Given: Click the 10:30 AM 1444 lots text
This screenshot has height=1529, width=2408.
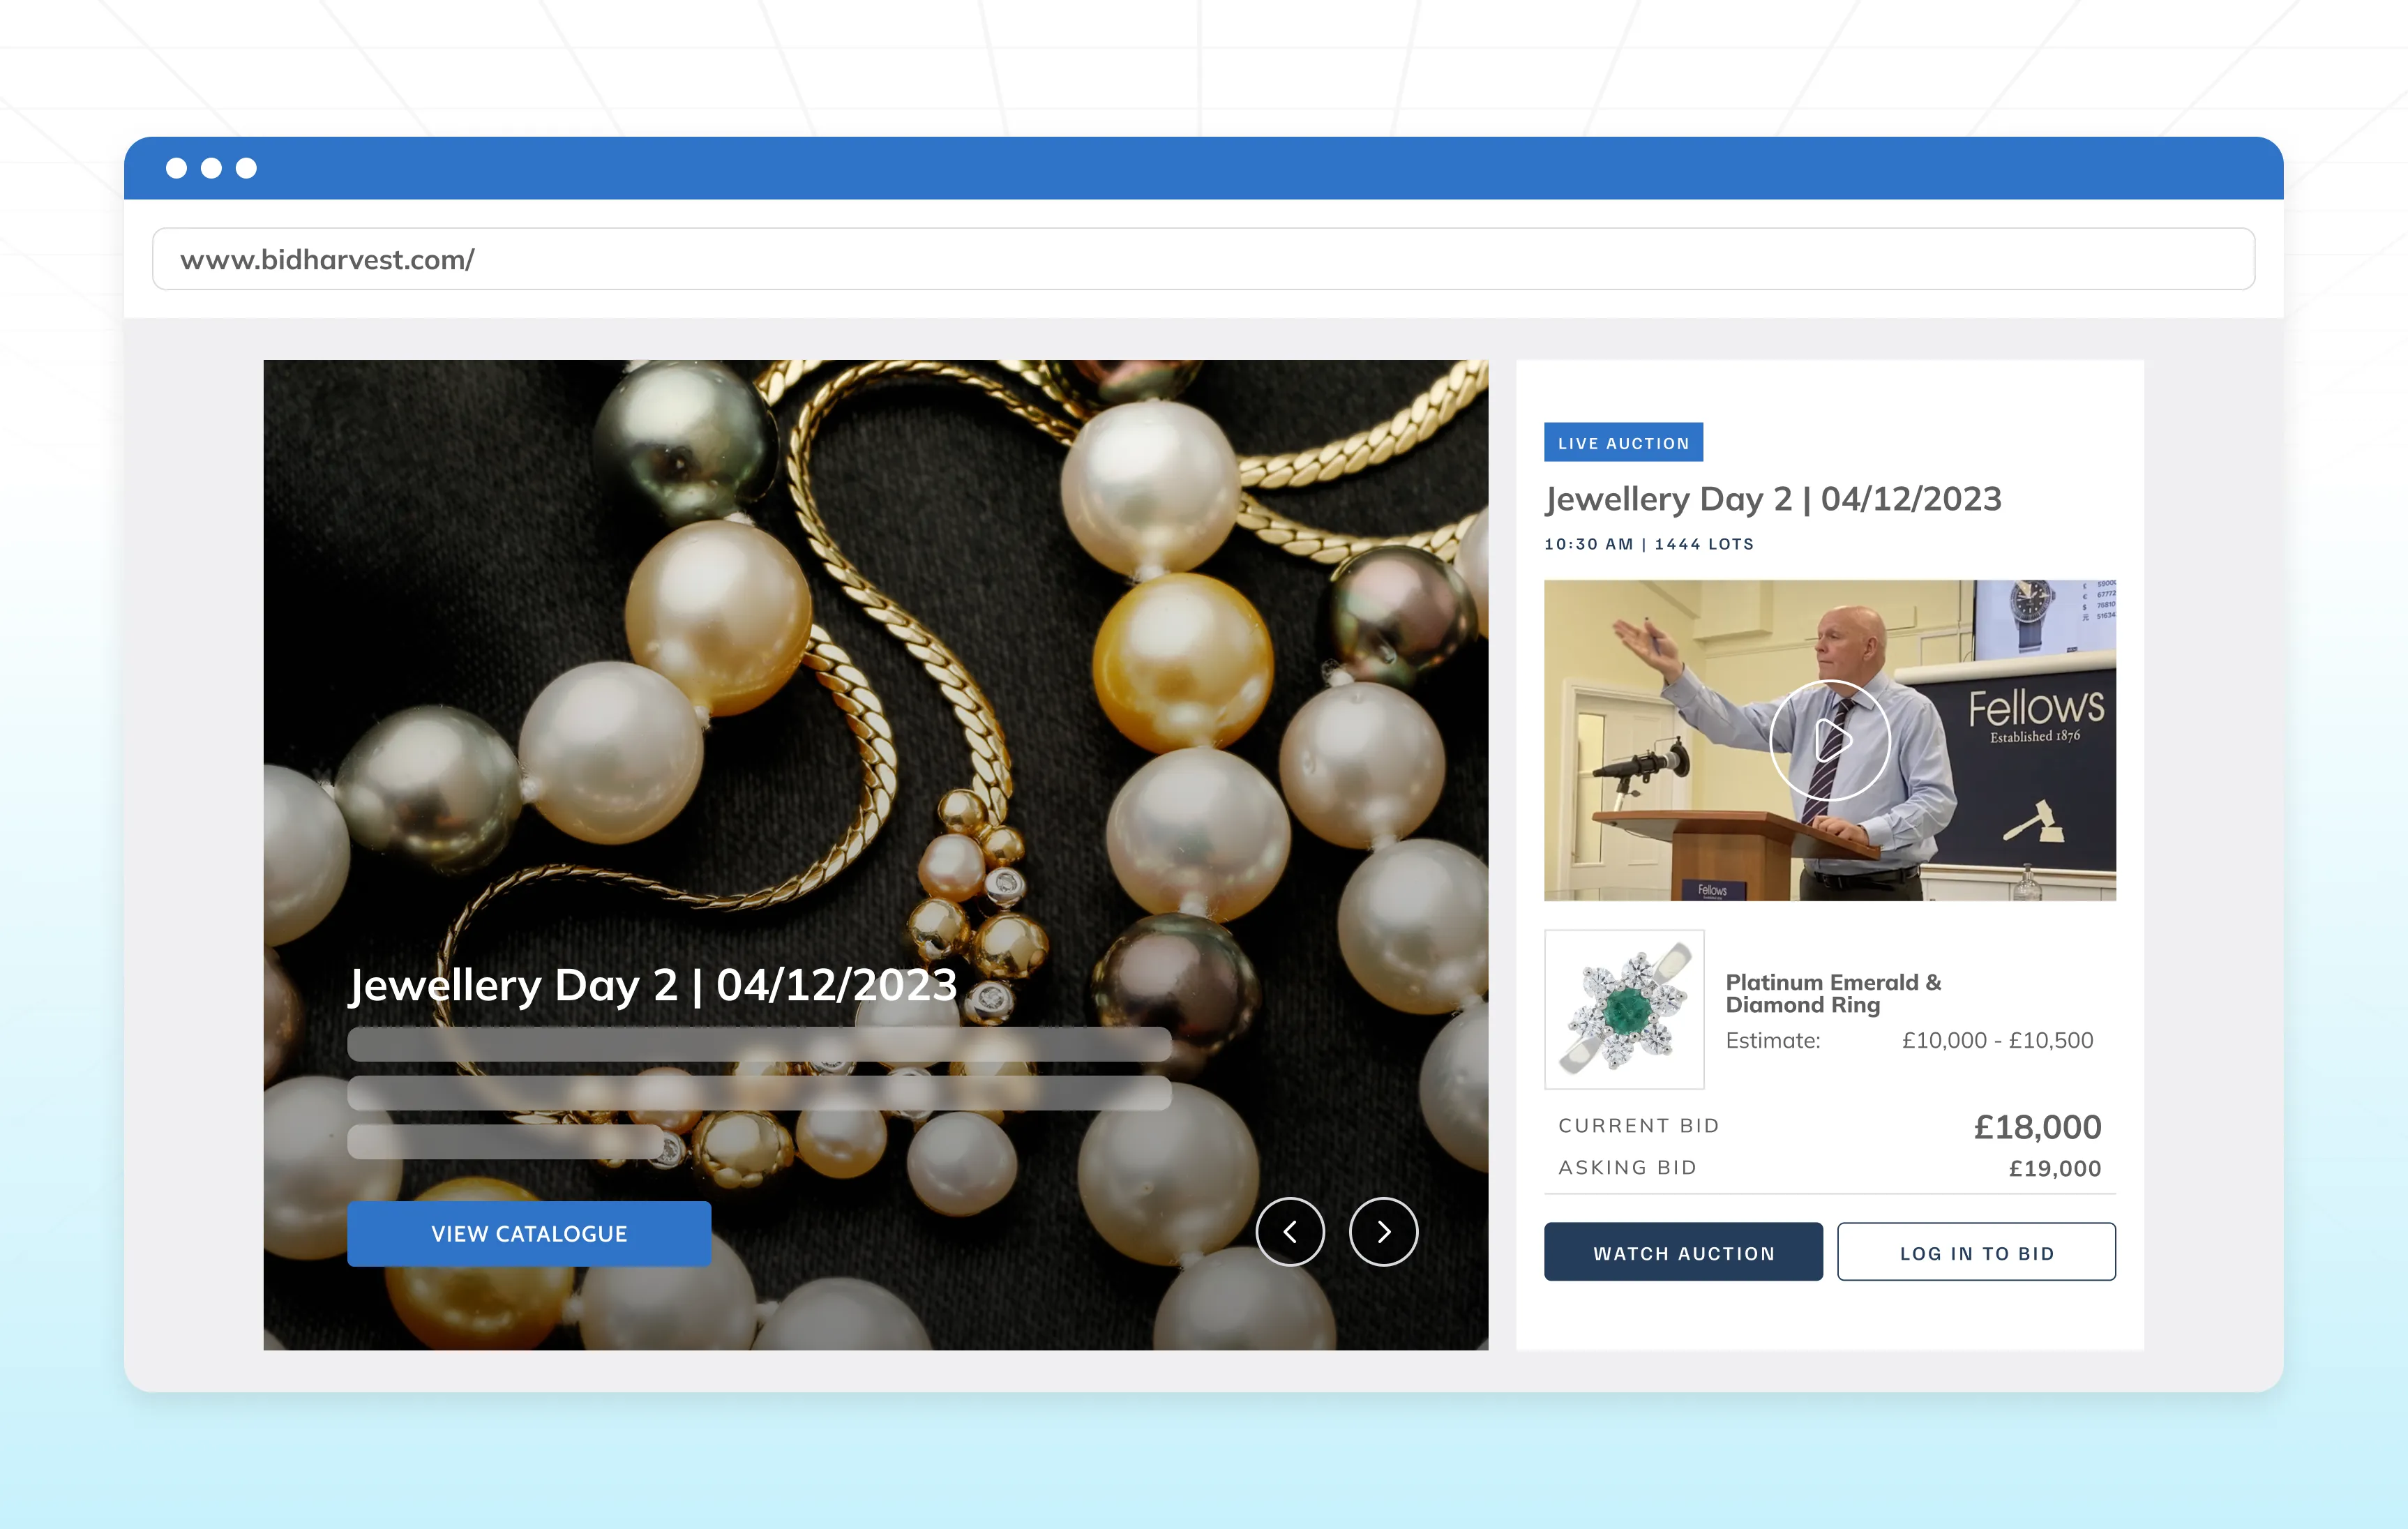Looking at the screenshot, I should (x=1648, y=544).
